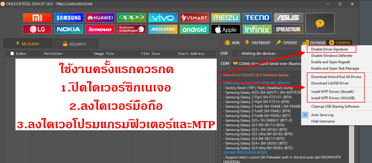The height and width of the screenshot is (163, 372).
Task: Select the Huawei brand icon
Action: (100, 18)
